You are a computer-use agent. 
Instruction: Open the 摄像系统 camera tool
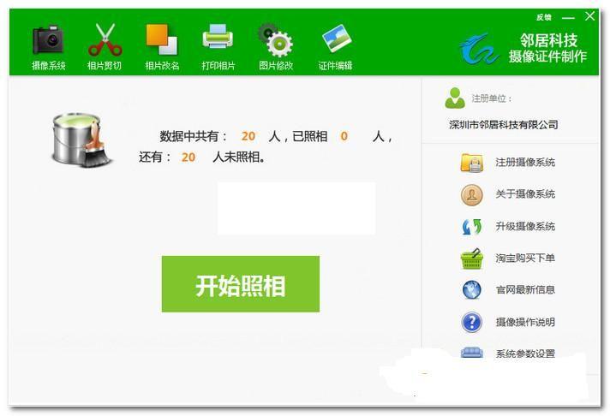tap(48, 45)
